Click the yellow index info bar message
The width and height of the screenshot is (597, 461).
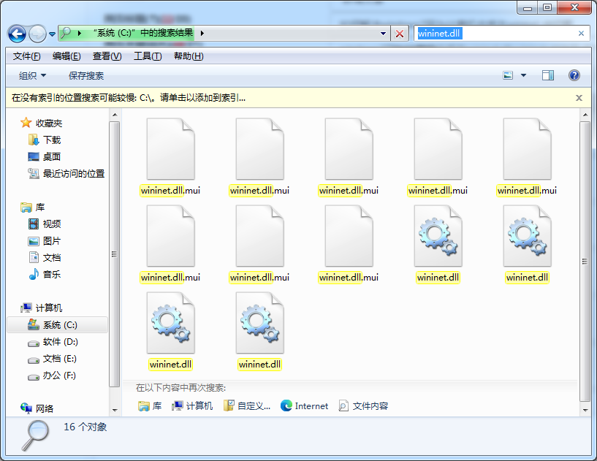coord(129,97)
